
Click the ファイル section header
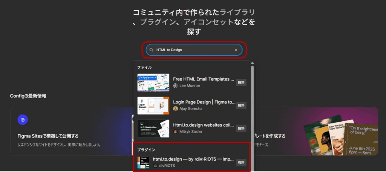pos(144,67)
